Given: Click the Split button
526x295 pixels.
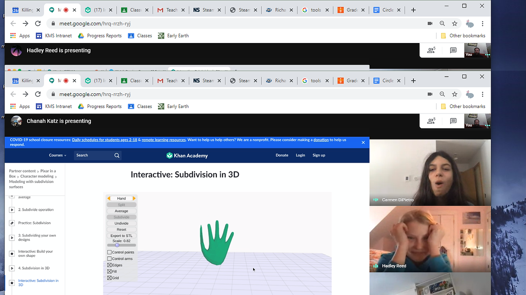Looking at the screenshot, I should point(121,205).
